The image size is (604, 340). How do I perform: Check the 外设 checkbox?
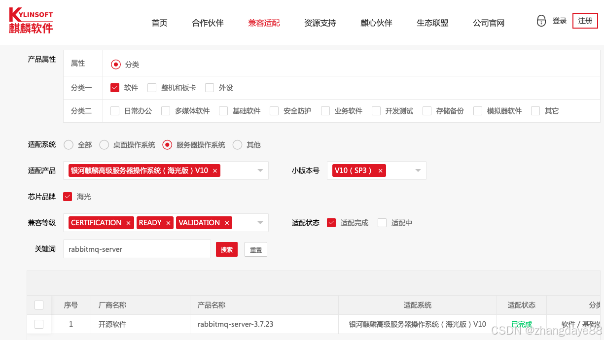[x=210, y=88]
